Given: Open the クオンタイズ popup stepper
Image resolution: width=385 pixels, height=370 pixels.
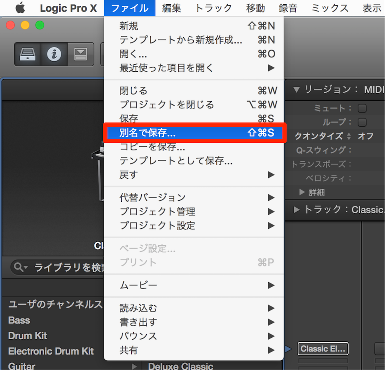Looking at the screenshot, I should [x=349, y=136].
